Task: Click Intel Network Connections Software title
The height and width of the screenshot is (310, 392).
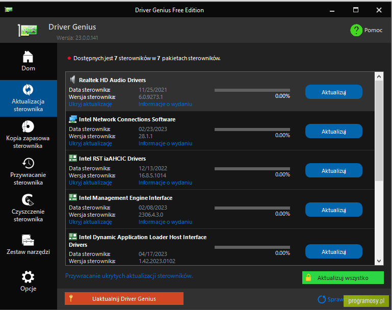Action: point(127,119)
